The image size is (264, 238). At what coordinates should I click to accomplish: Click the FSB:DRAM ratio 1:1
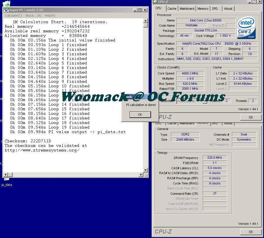point(215,163)
